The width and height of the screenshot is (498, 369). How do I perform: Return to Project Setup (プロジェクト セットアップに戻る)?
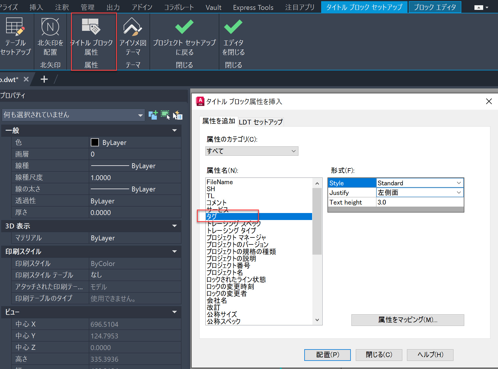click(184, 36)
